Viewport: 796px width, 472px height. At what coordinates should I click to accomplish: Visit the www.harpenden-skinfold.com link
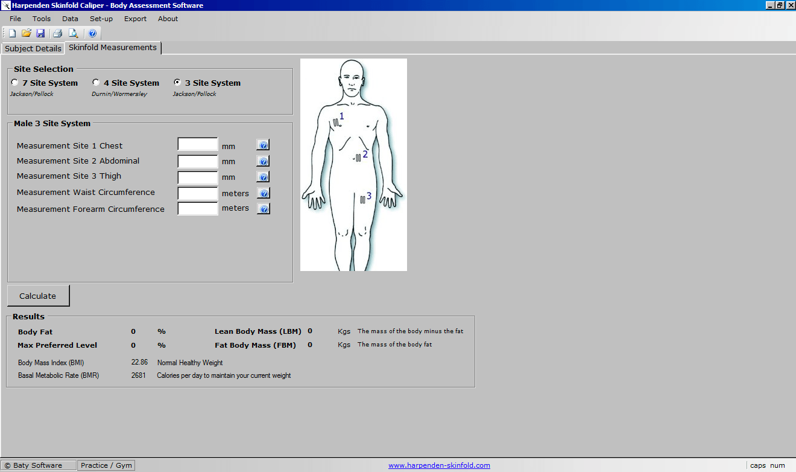[x=439, y=465]
